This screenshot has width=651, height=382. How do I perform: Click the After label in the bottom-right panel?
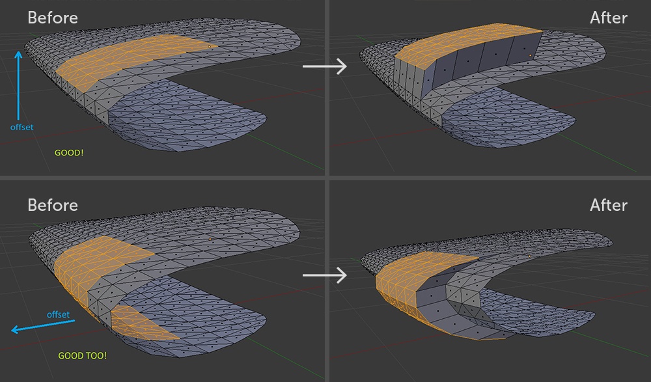pos(609,206)
